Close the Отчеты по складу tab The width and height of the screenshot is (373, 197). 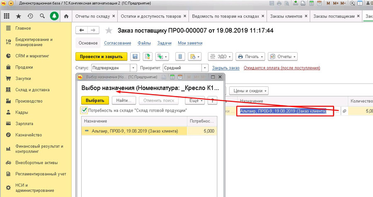[114, 16]
